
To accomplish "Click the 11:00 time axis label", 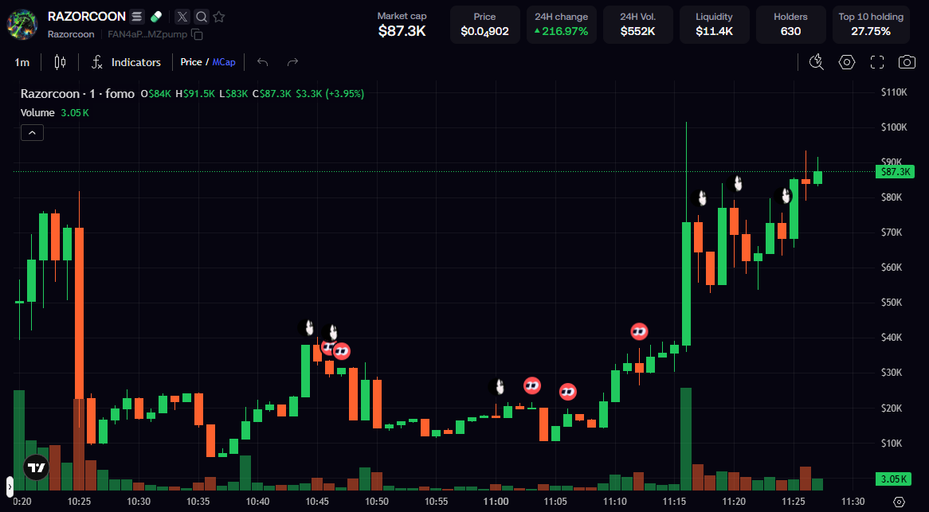I will coord(496,501).
